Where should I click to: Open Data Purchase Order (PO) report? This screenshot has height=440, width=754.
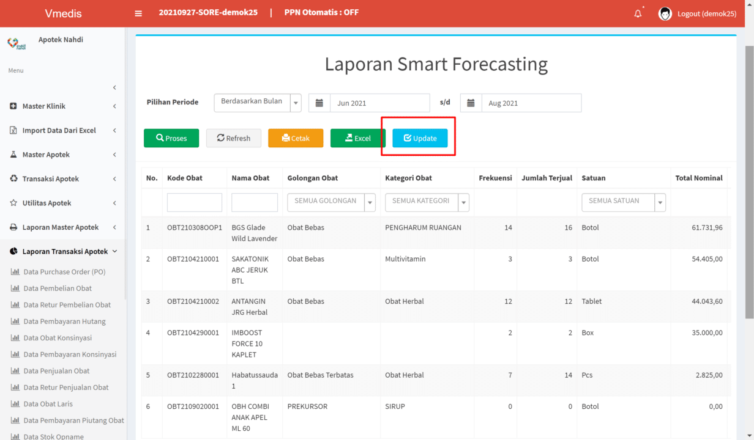64,272
